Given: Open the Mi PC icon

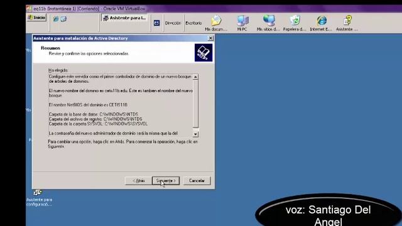Looking at the screenshot, I should point(242,23).
